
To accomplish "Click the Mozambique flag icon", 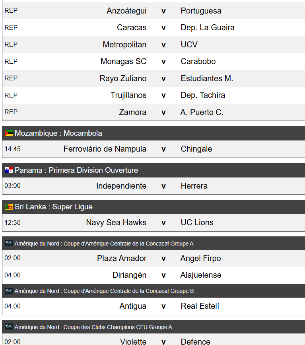I will click(x=9, y=133).
